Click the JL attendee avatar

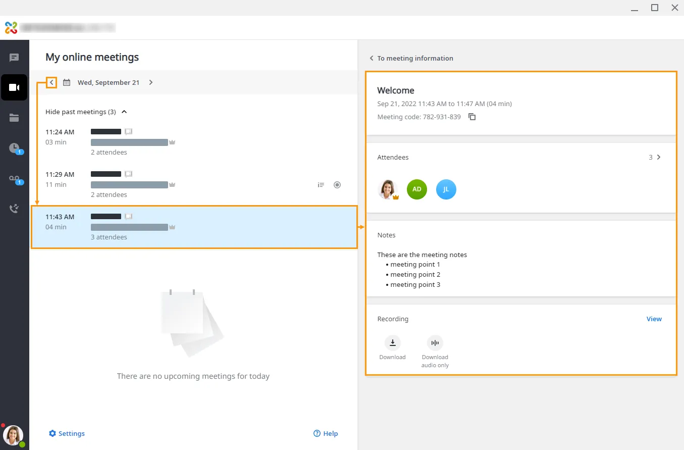pyautogui.click(x=446, y=189)
